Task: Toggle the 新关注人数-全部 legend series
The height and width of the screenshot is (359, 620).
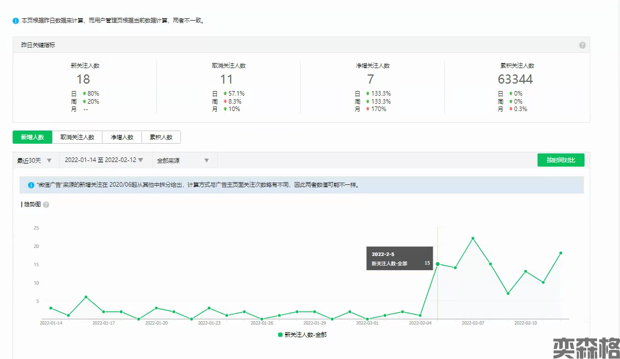Action: 302,334
